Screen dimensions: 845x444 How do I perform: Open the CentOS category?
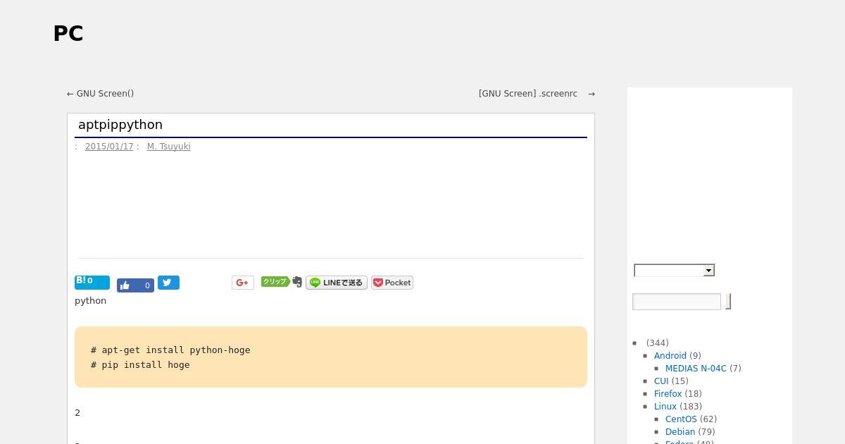pyautogui.click(x=681, y=419)
